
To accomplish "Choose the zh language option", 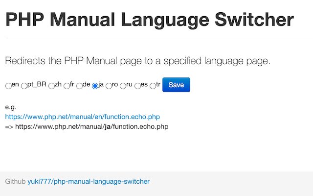I will click(x=51, y=86).
